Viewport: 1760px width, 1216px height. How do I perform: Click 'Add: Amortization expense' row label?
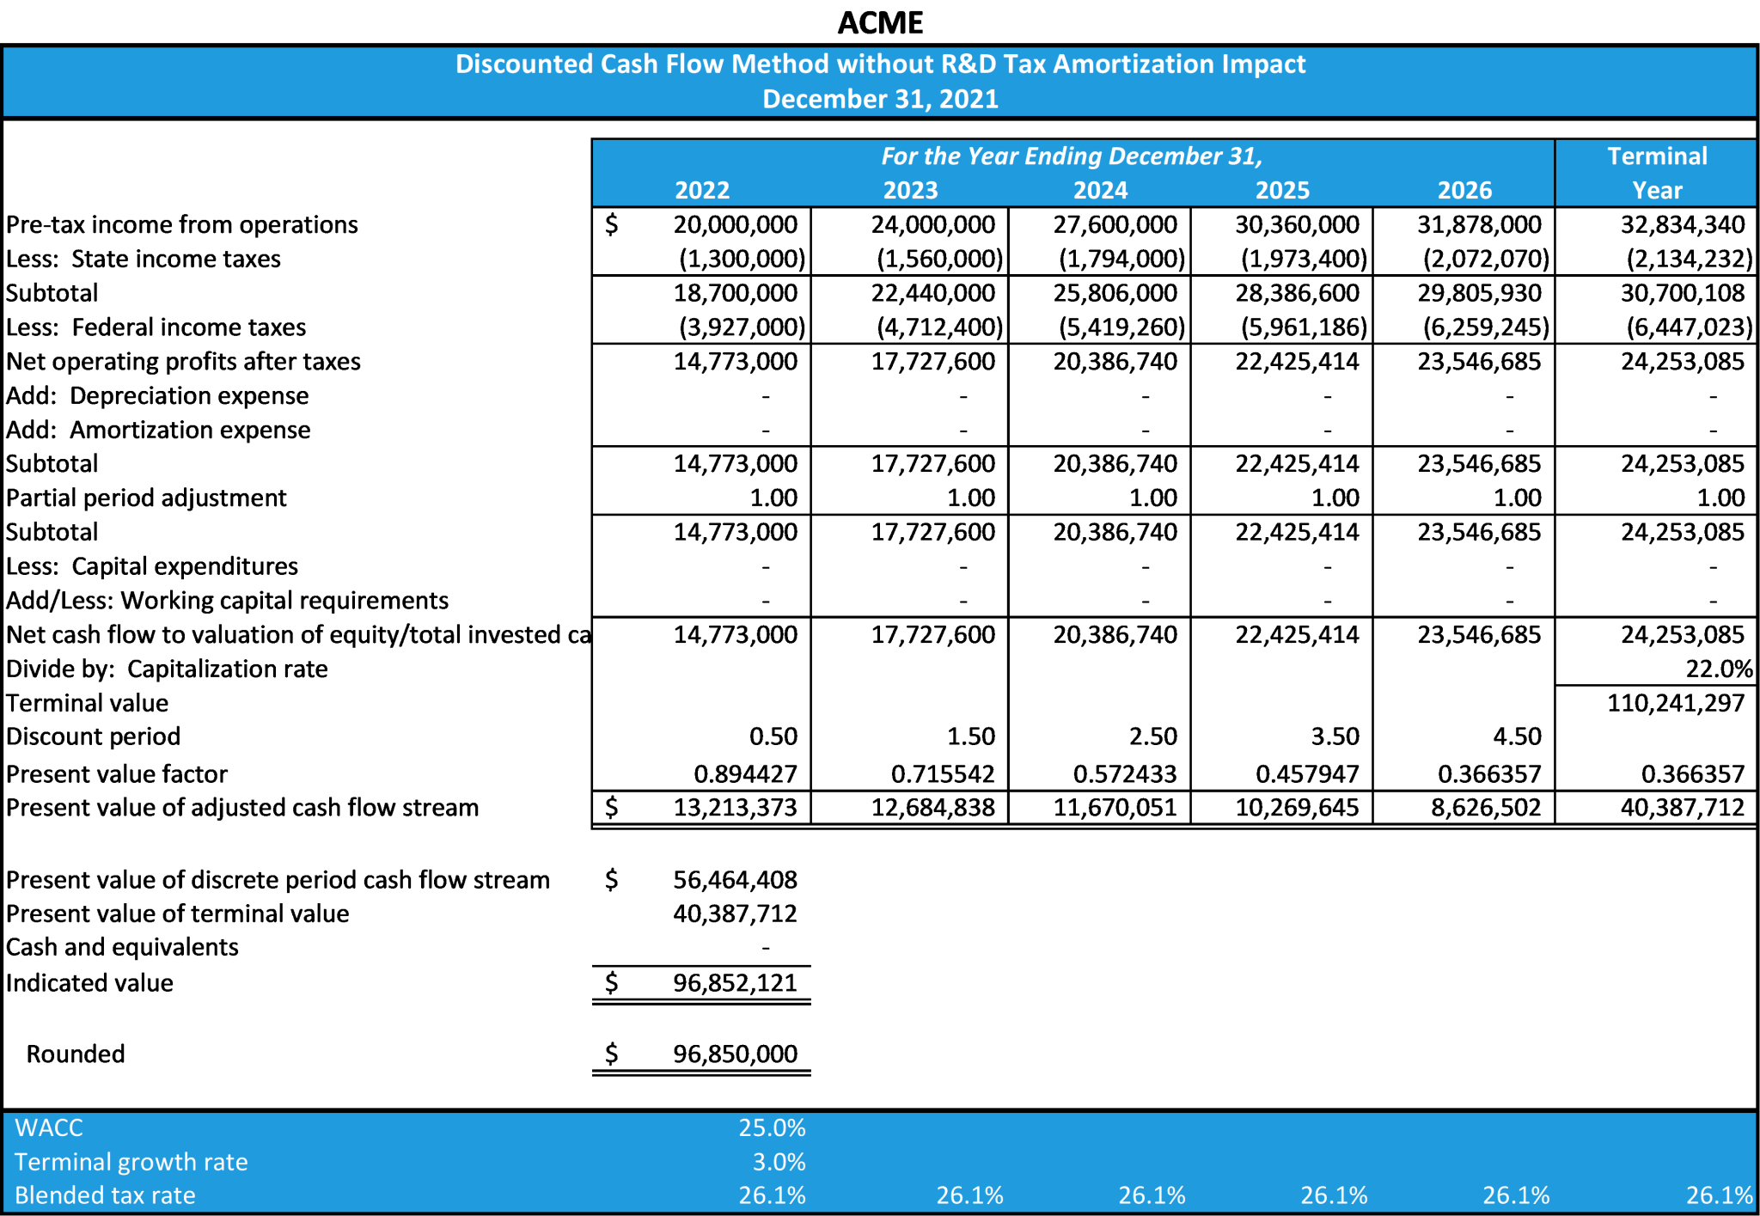[x=158, y=430]
